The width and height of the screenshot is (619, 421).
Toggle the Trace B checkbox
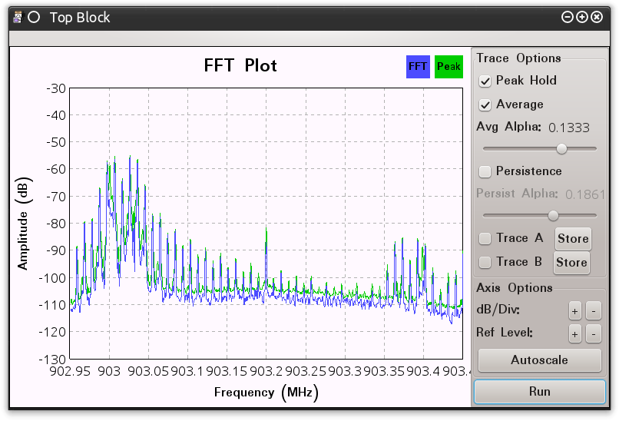point(485,262)
